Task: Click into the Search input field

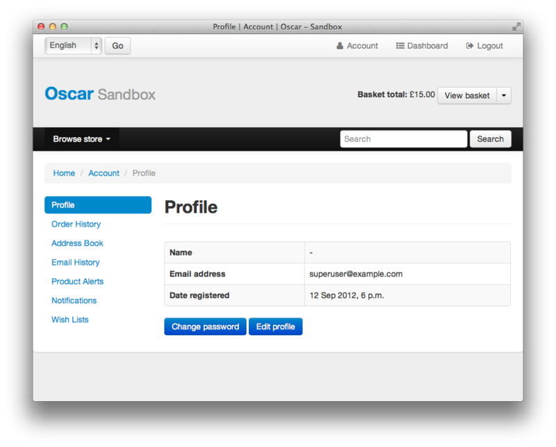Action: click(404, 139)
